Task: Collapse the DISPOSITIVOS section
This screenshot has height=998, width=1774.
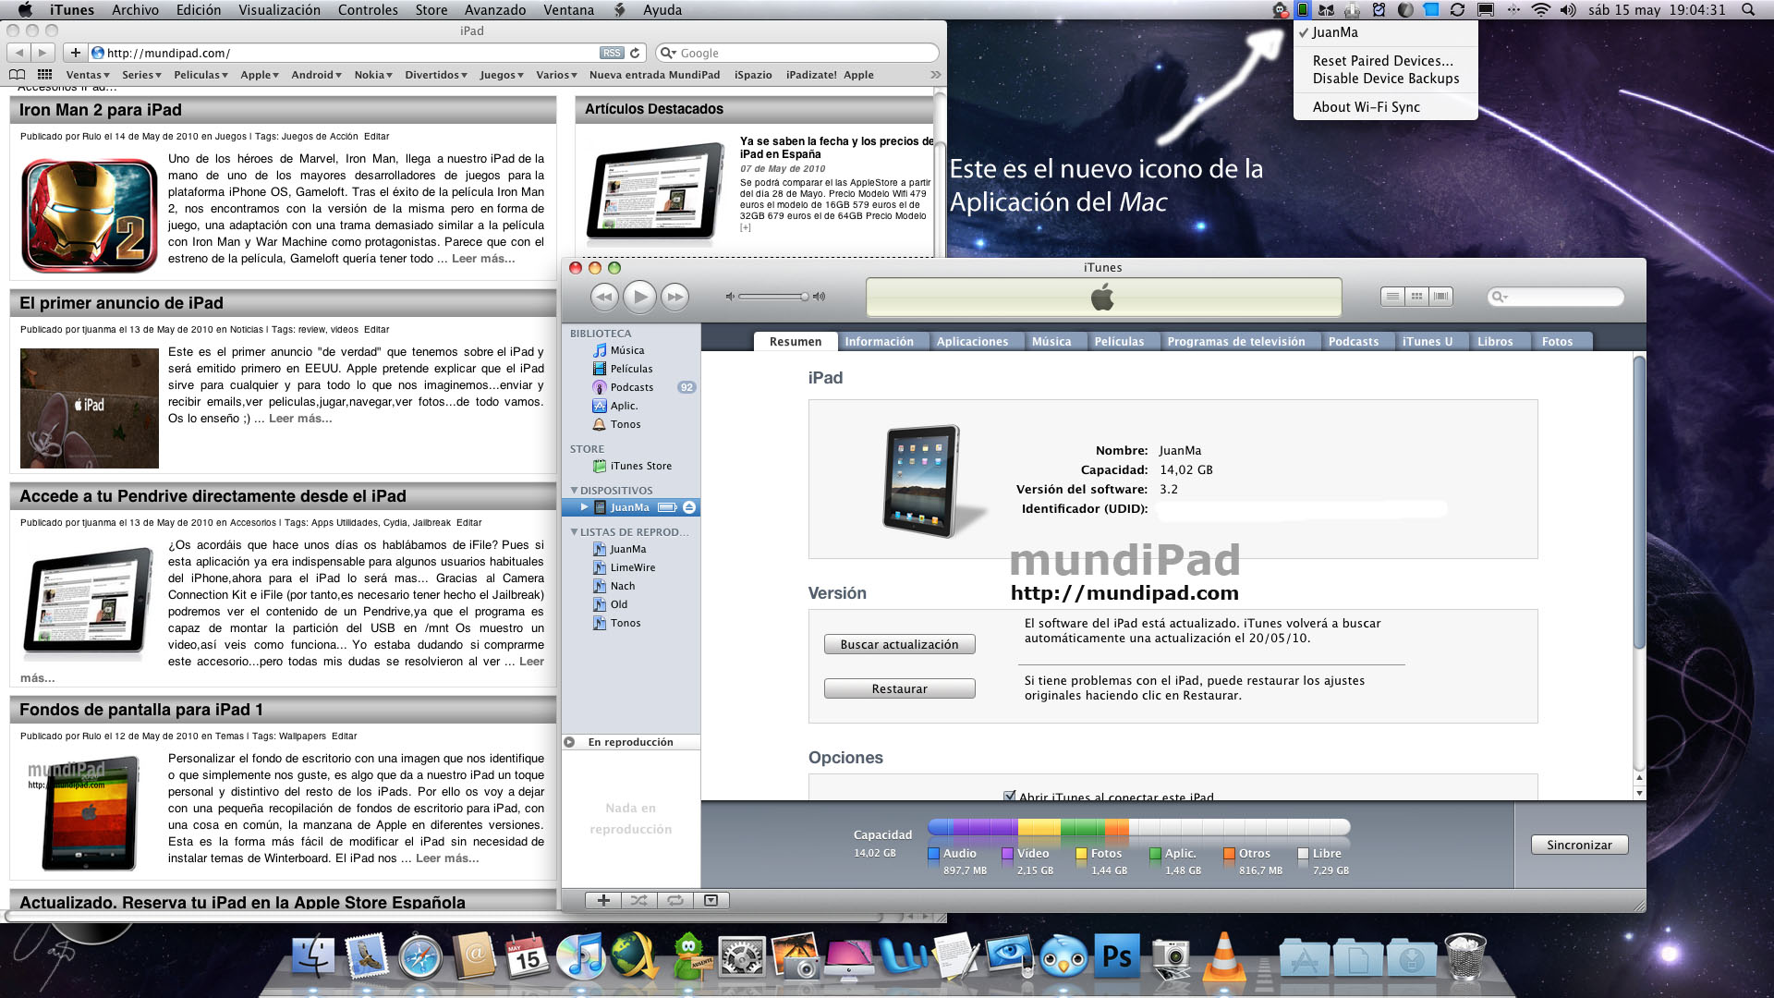Action: [x=574, y=491]
